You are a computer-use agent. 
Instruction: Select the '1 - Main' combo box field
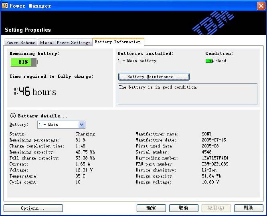click(58, 125)
